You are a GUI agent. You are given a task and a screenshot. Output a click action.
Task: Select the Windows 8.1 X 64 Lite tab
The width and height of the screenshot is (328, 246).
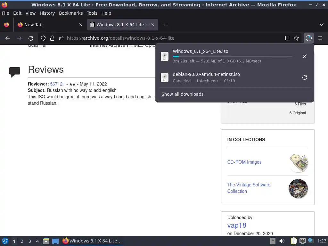pyautogui.click(x=122, y=25)
